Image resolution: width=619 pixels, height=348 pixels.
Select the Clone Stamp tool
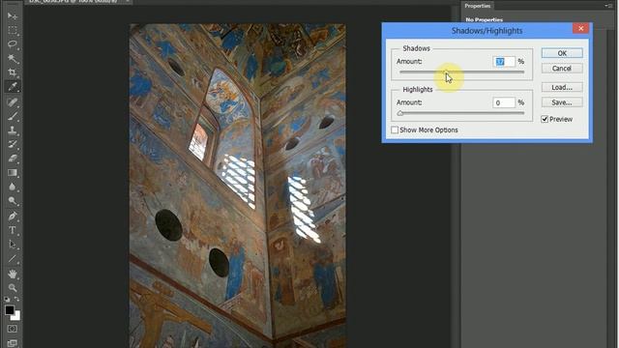click(x=13, y=130)
